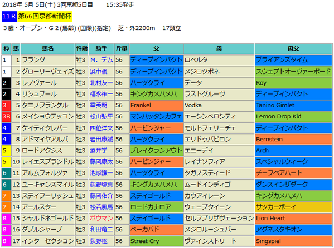Click the 性齢 column header
The image size is (334, 248).
pyautogui.click(x=82, y=49)
